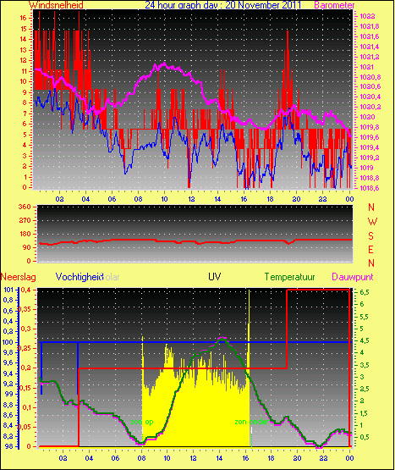Click the 24 hour graph title

[222, 5]
